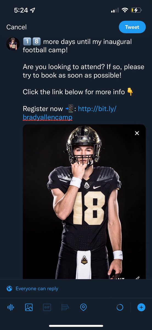Open the bit.ly bradyallencamp link

(70, 113)
